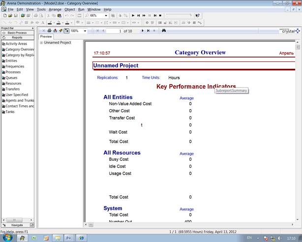Open the File menu
This screenshot has width=302, height=242.
(x=11, y=9)
